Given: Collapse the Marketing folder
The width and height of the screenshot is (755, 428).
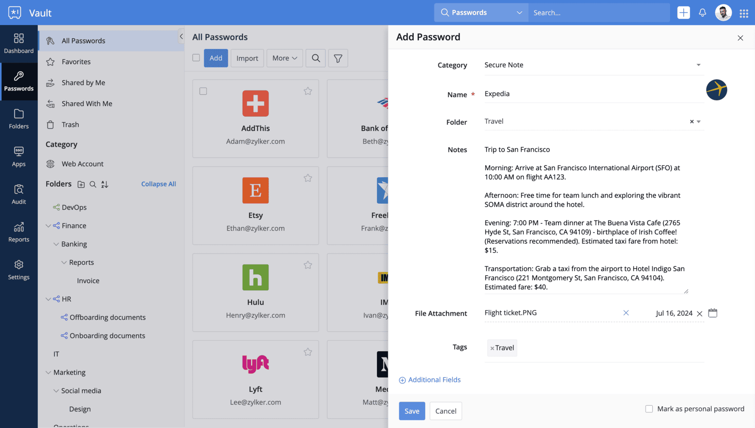Looking at the screenshot, I should (48, 372).
